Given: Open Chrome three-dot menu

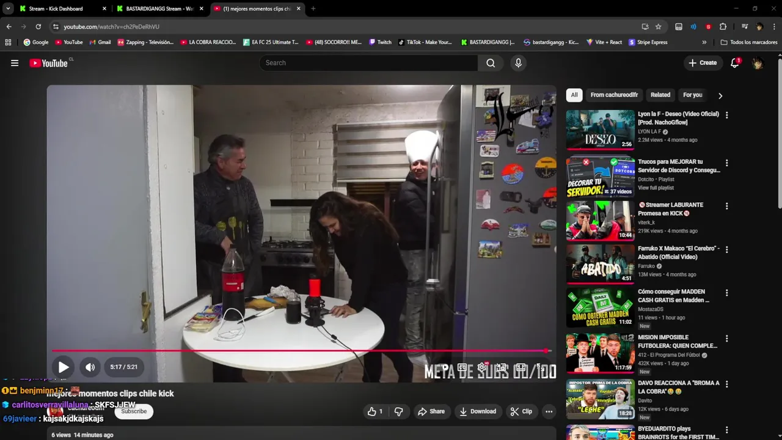Looking at the screenshot, I should coord(774,27).
